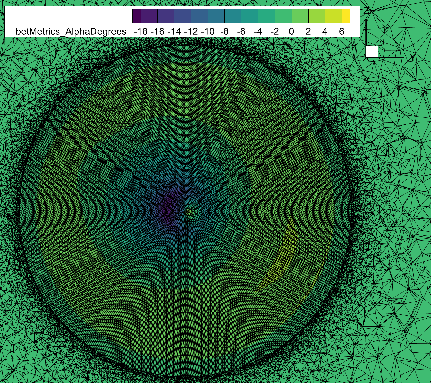Viewport: 431px width, 383px height.
Task: Click the darkest purple swatch at legend's left end
Action: tap(137, 16)
